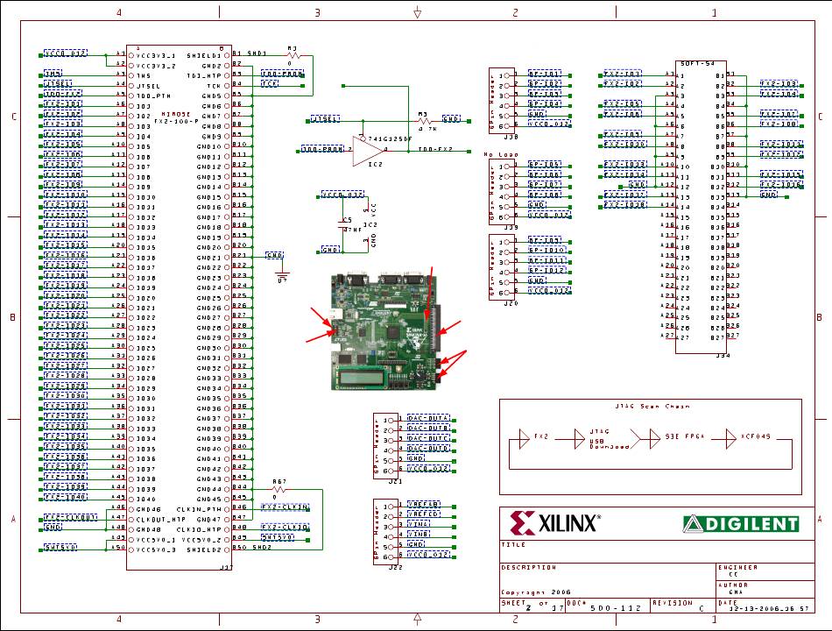Select the XCF04S label

click(756, 436)
